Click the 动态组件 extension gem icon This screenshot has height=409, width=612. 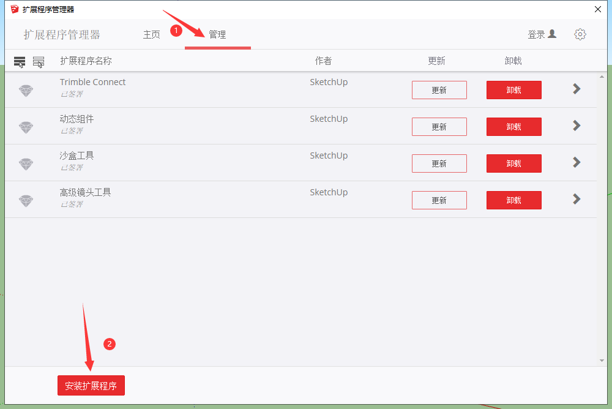coord(26,127)
